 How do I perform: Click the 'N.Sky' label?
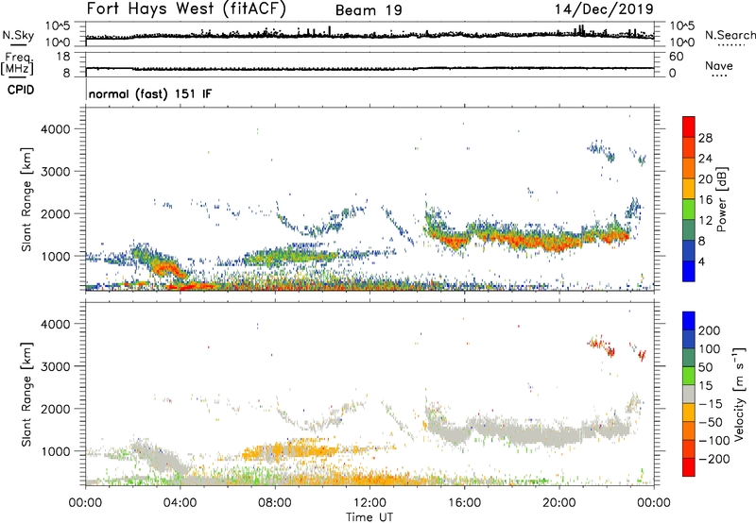[18, 35]
